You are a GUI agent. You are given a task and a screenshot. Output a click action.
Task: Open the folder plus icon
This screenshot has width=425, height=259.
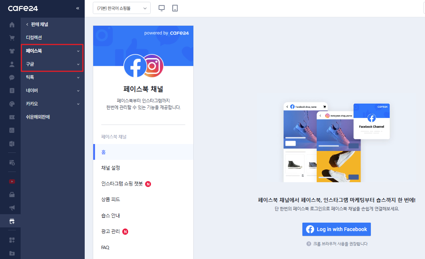click(12, 253)
